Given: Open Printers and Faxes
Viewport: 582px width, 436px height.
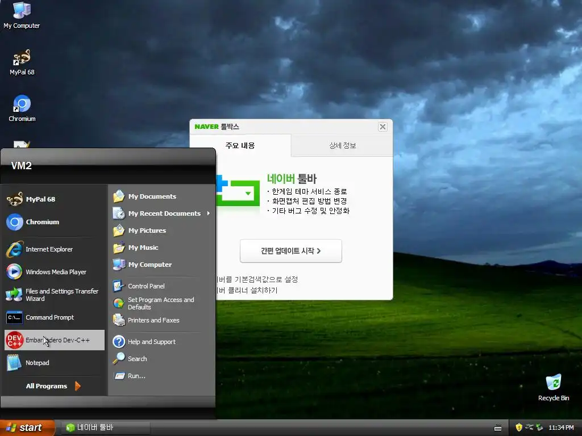Looking at the screenshot, I should [x=162, y=320].
